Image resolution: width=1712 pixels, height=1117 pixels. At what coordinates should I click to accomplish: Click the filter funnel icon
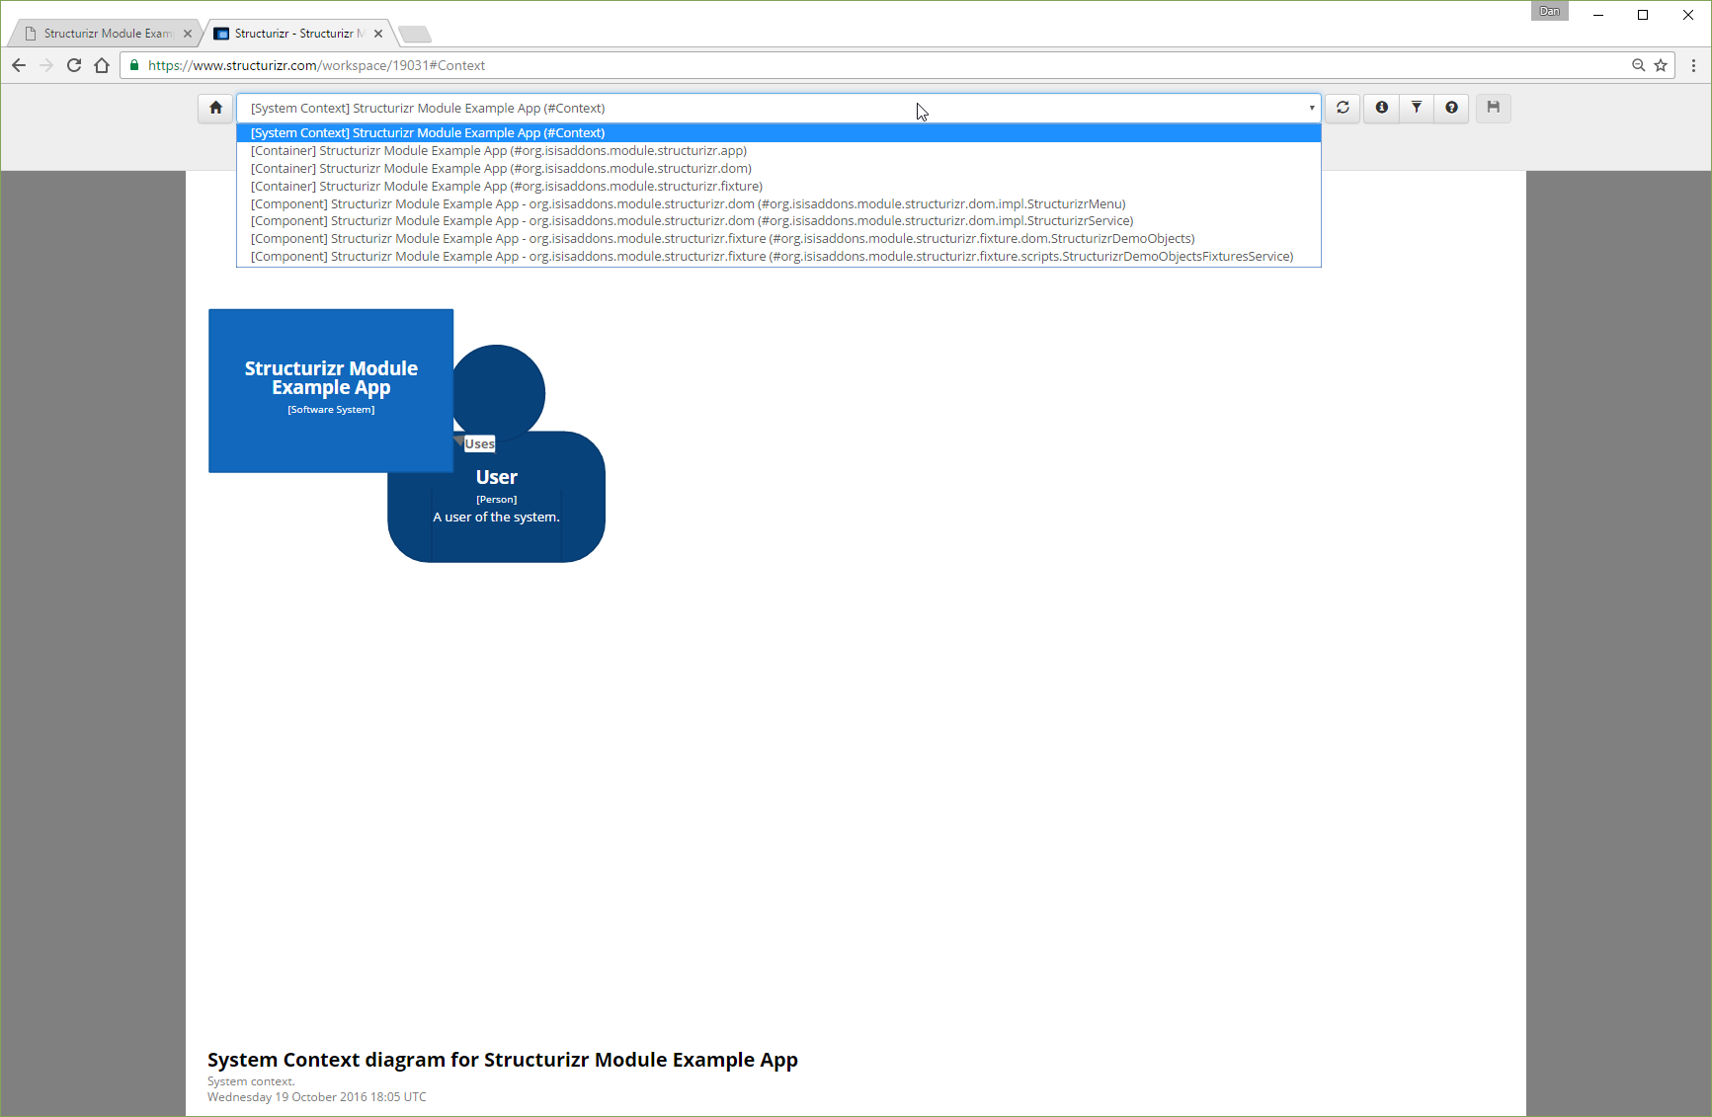[x=1417, y=108]
